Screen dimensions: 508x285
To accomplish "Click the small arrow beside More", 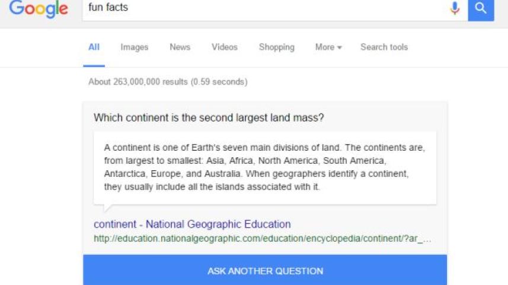I will pos(340,48).
